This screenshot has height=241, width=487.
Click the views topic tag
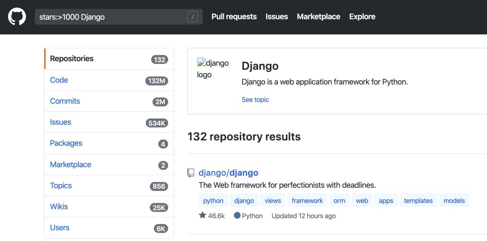[x=273, y=200]
